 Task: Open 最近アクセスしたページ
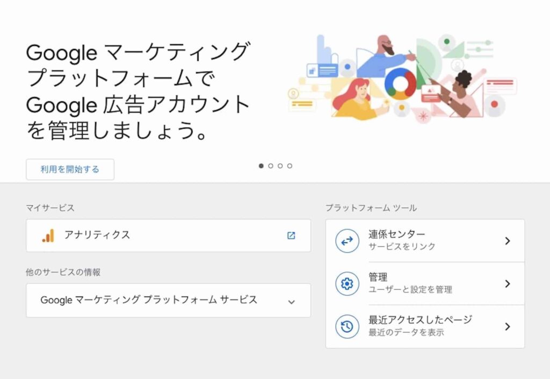click(425, 326)
